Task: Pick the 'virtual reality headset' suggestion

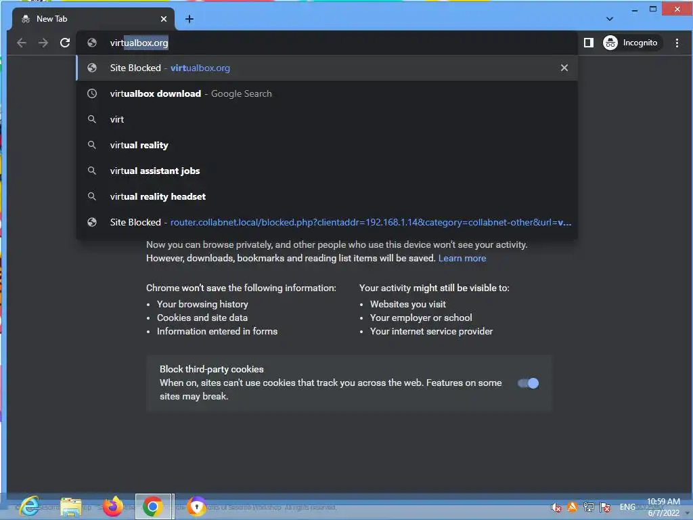Action: click(327, 196)
